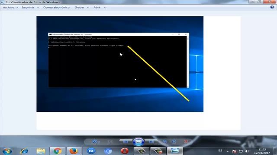This screenshot has width=277, height=155.
Task: Open the Opera browser taskbar icon
Action: [125, 151]
